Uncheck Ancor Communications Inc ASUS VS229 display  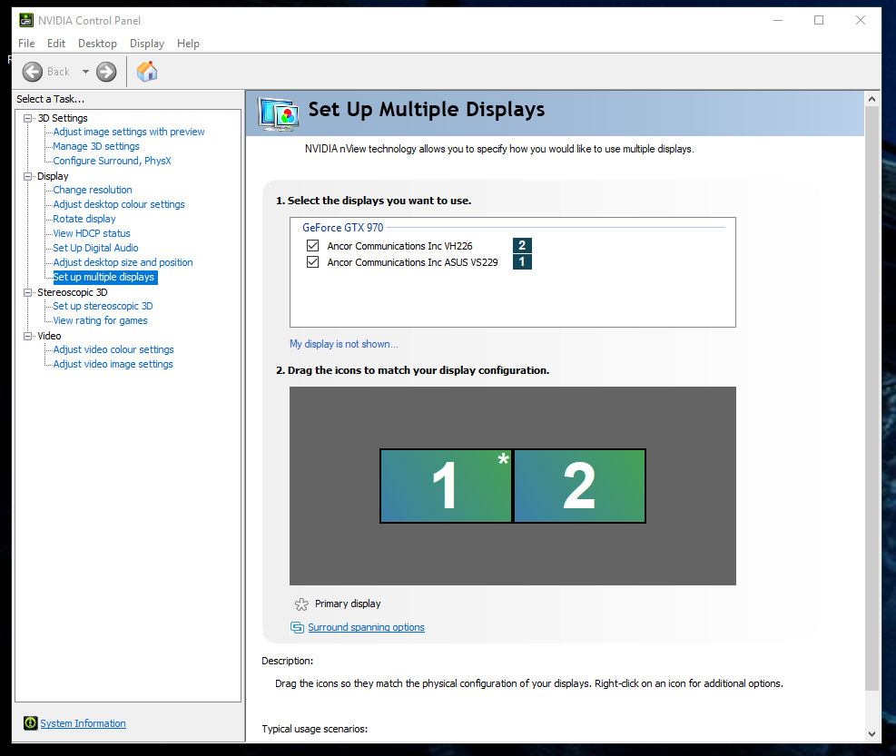coord(312,261)
